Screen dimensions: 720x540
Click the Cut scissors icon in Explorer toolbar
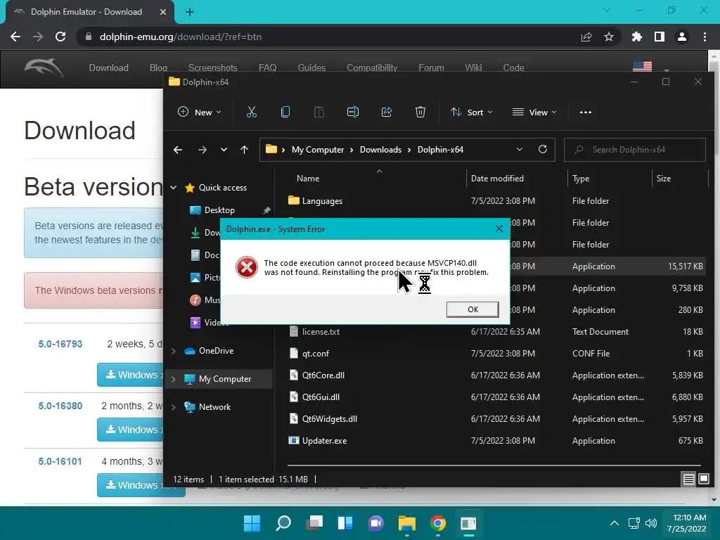252,112
